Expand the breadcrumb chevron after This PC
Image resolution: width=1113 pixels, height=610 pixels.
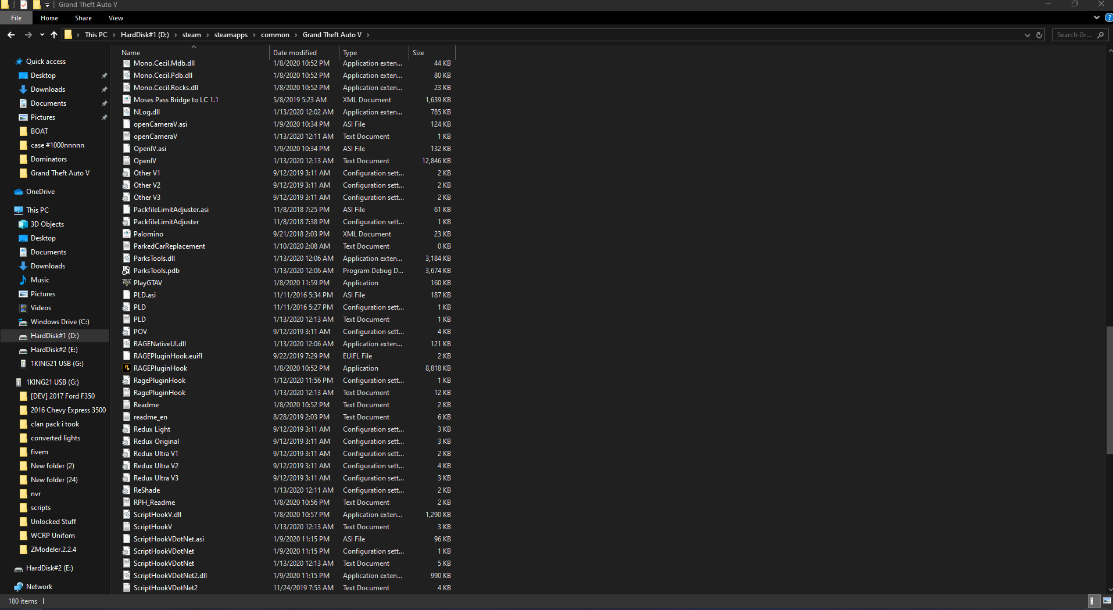click(114, 35)
